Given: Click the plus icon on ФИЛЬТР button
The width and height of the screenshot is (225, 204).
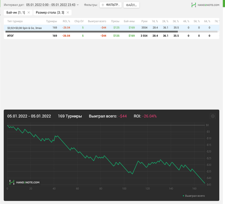Looking at the screenshot, I should 103,5.
